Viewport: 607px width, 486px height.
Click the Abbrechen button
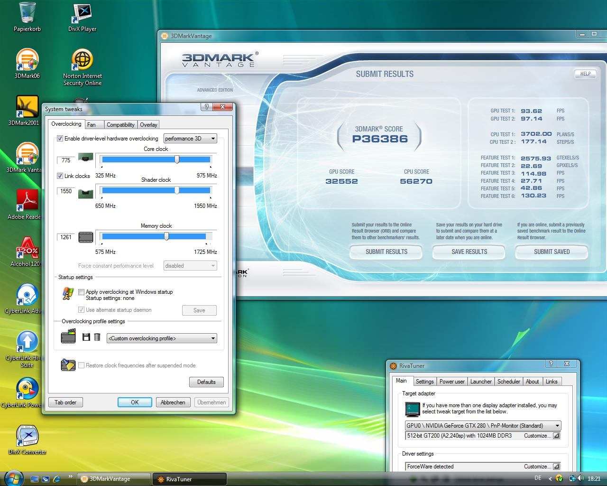pyautogui.click(x=173, y=402)
